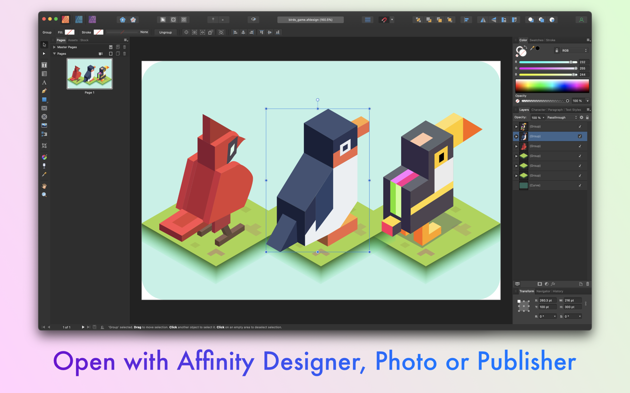Toggle the layer lock in the Layers panel

tap(587, 117)
